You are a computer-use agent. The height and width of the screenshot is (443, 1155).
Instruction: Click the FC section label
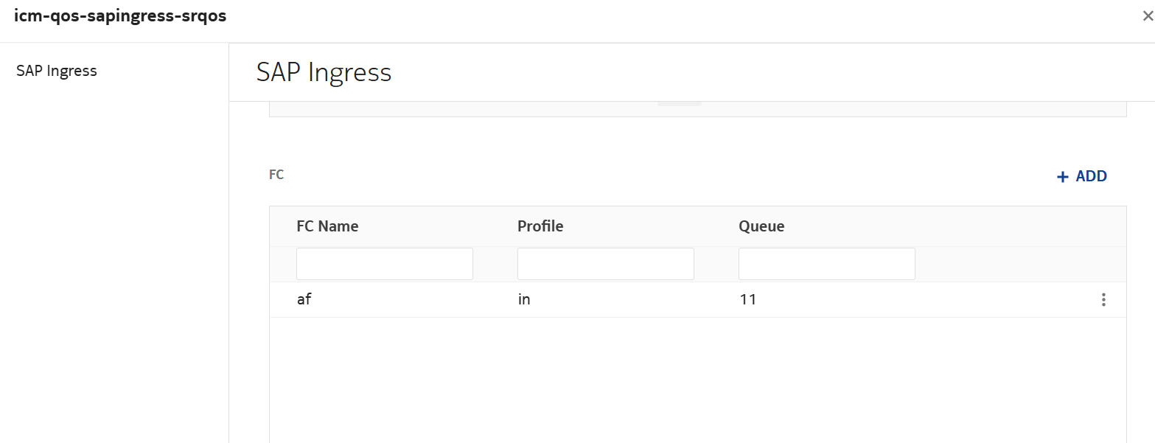276,175
